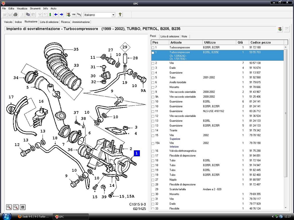
Task: Click the parts list scrollbar down arrow
Action: click(x=286, y=208)
